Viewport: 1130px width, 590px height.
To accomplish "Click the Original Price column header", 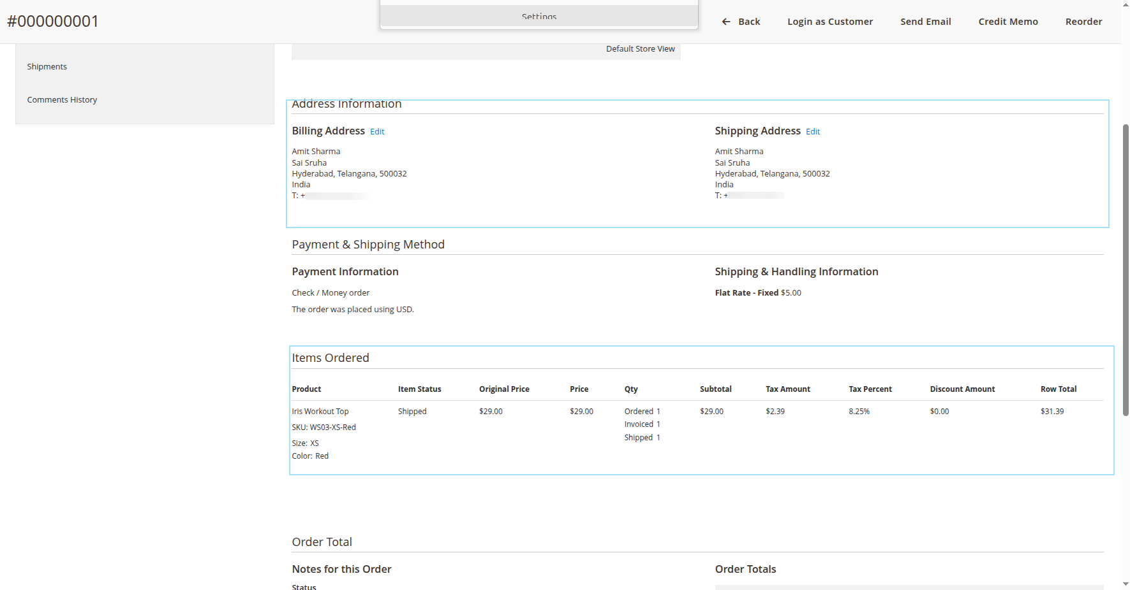I will [x=504, y=389].
